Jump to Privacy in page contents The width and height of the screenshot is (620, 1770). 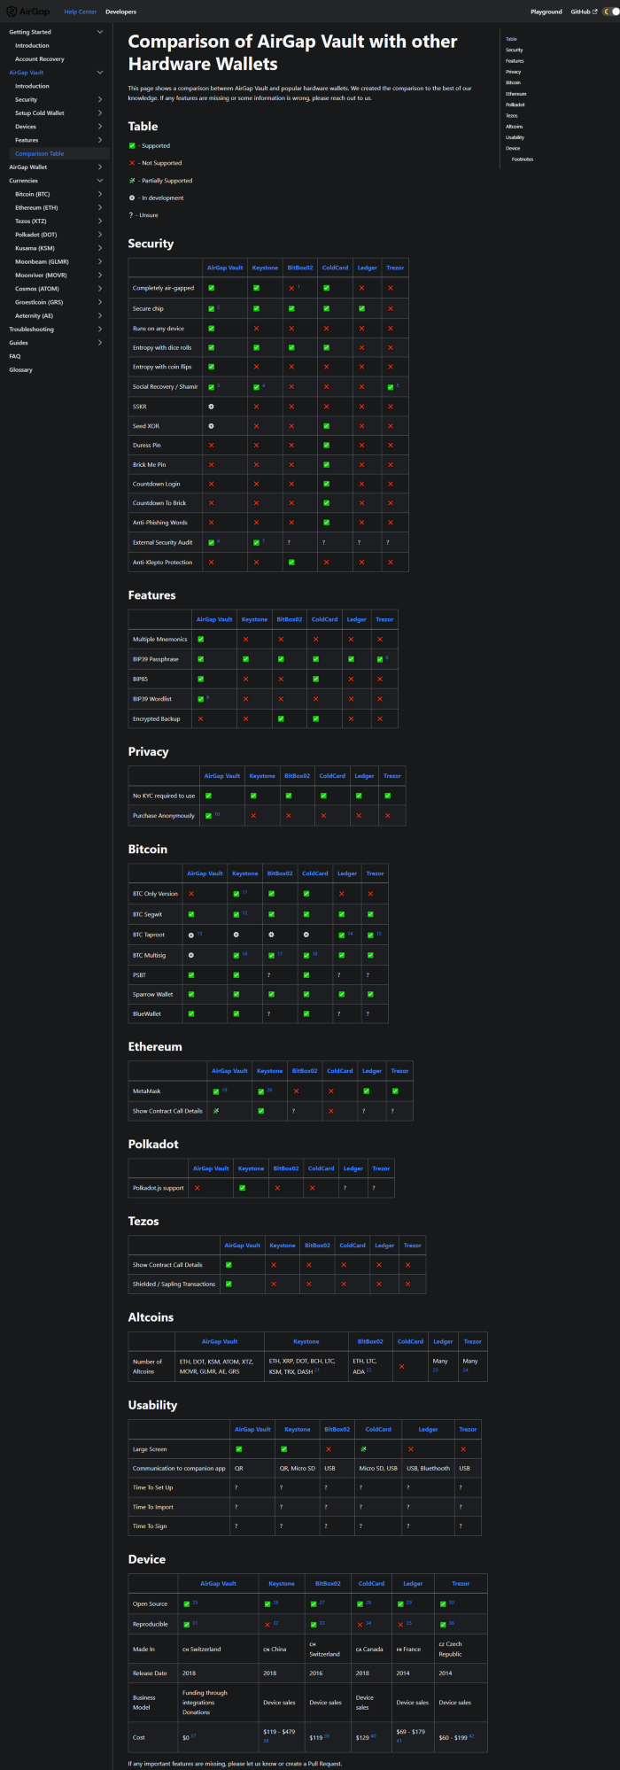tap(514, 72)
